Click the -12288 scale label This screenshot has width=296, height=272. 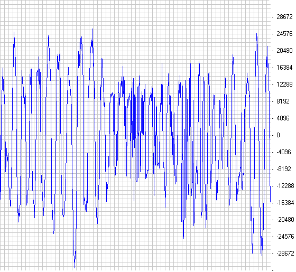pos(285,186)
